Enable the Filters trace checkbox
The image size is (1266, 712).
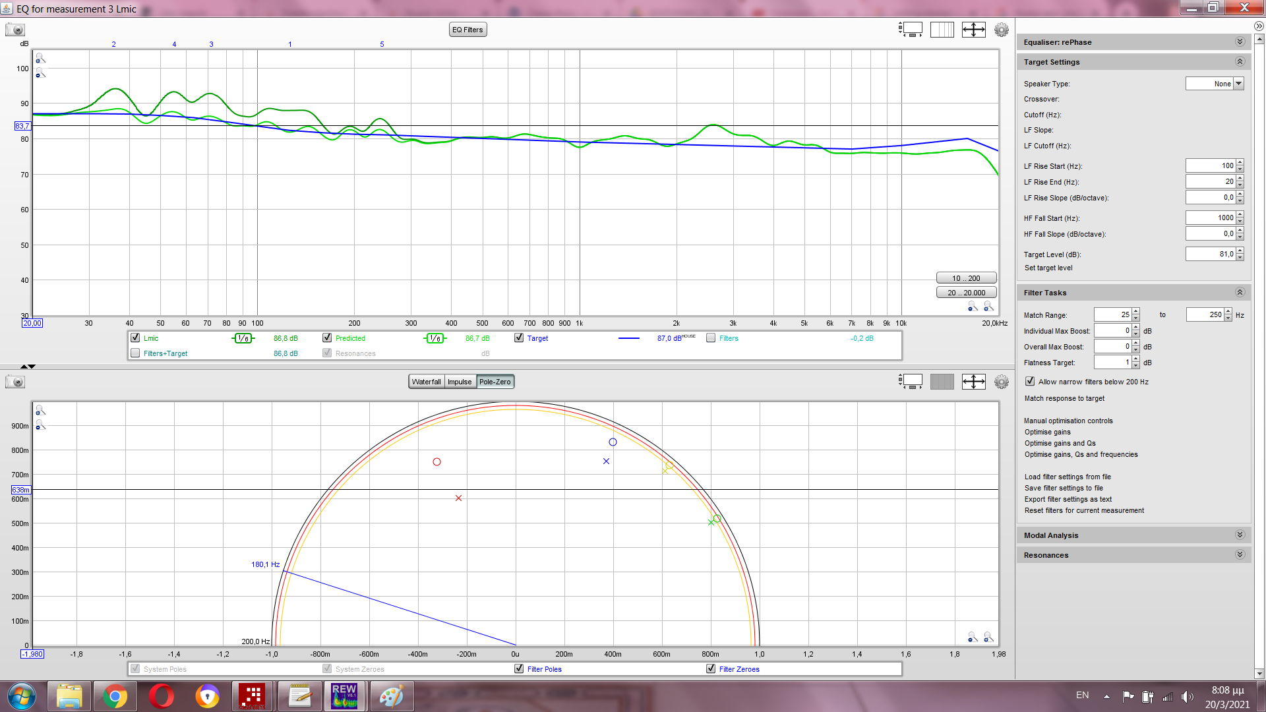pyautogui.click(x=711, y=338)
